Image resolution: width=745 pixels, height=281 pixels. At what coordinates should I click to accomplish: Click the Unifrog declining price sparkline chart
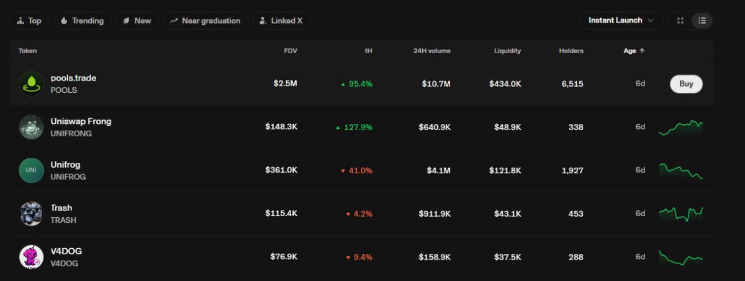(x=680, y=170)
